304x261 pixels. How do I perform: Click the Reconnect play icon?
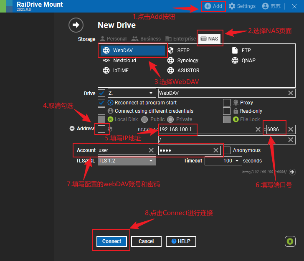pos(110,103)
